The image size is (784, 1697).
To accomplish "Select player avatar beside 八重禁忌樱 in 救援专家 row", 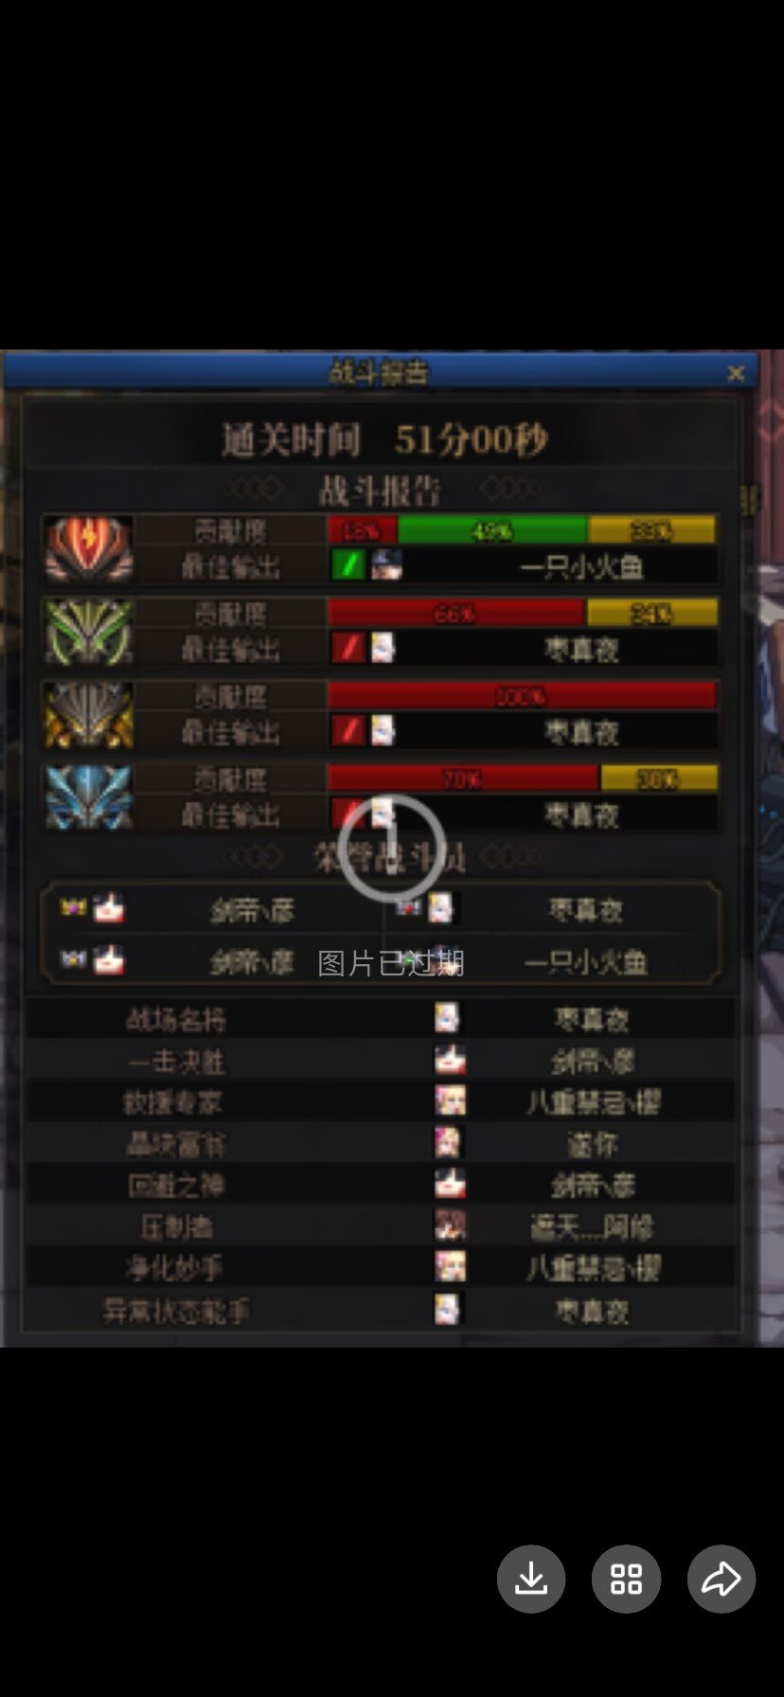I will click(x=450, y=1100).
